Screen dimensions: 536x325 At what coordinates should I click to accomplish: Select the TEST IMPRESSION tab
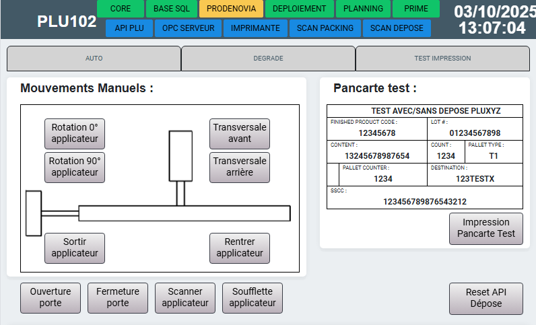[x=442, y=59]
